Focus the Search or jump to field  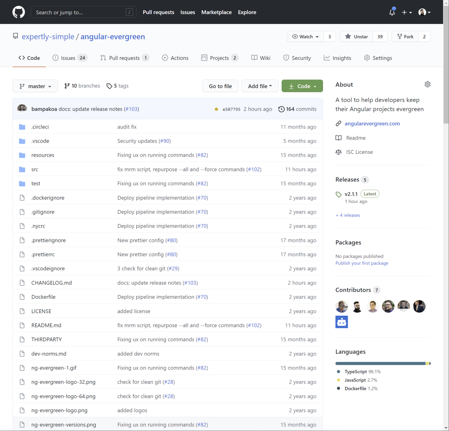[84, 12]
